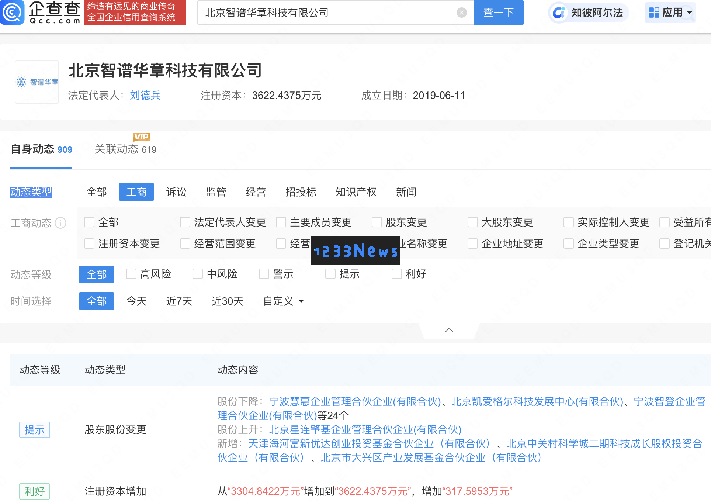
Task: Select 监管 dynamic type filter
Action: coord(216,192)
